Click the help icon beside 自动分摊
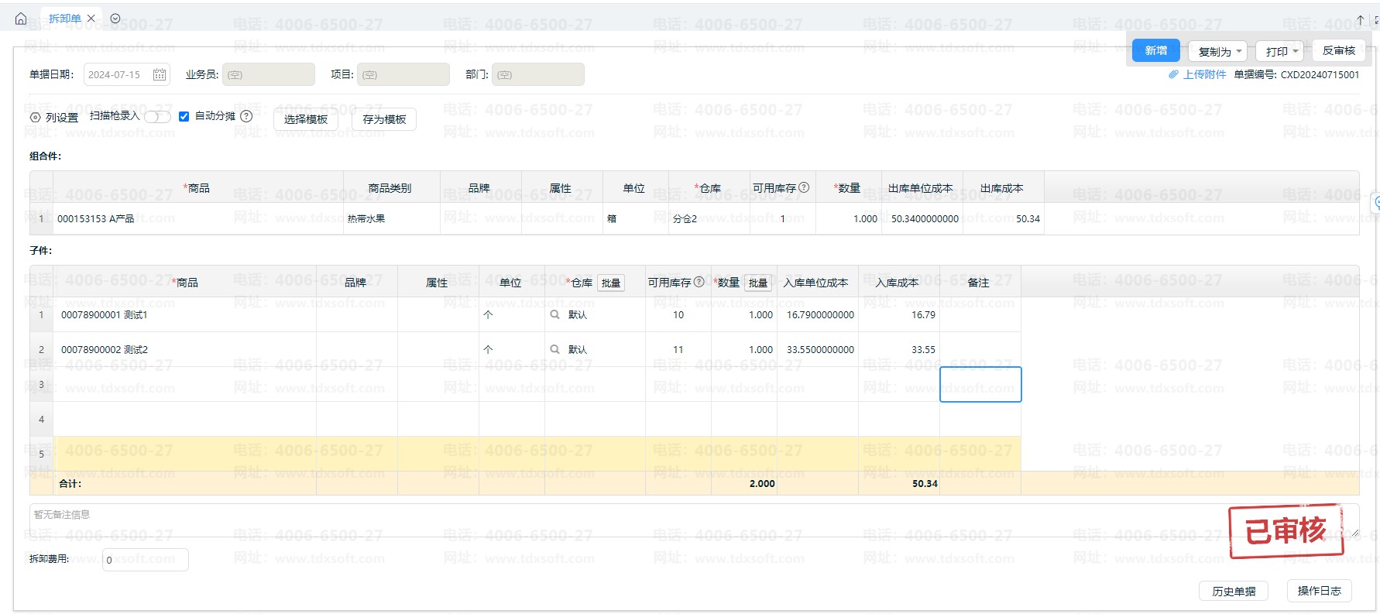The image size is (1380, 614). tap(246, 116)
